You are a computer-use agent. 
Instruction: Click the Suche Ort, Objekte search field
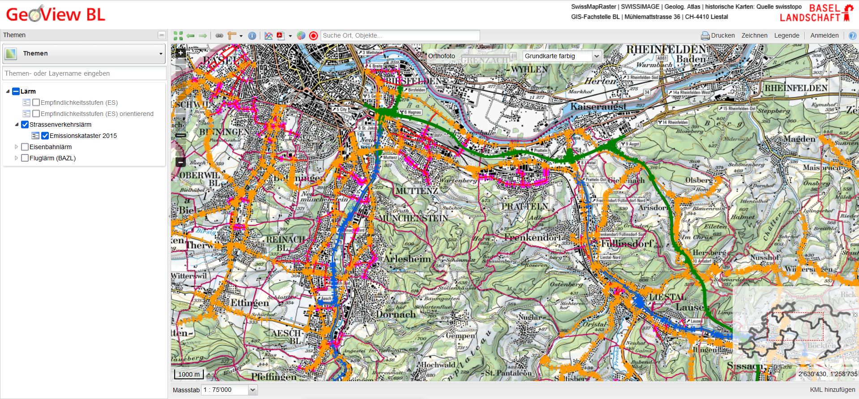400,36
